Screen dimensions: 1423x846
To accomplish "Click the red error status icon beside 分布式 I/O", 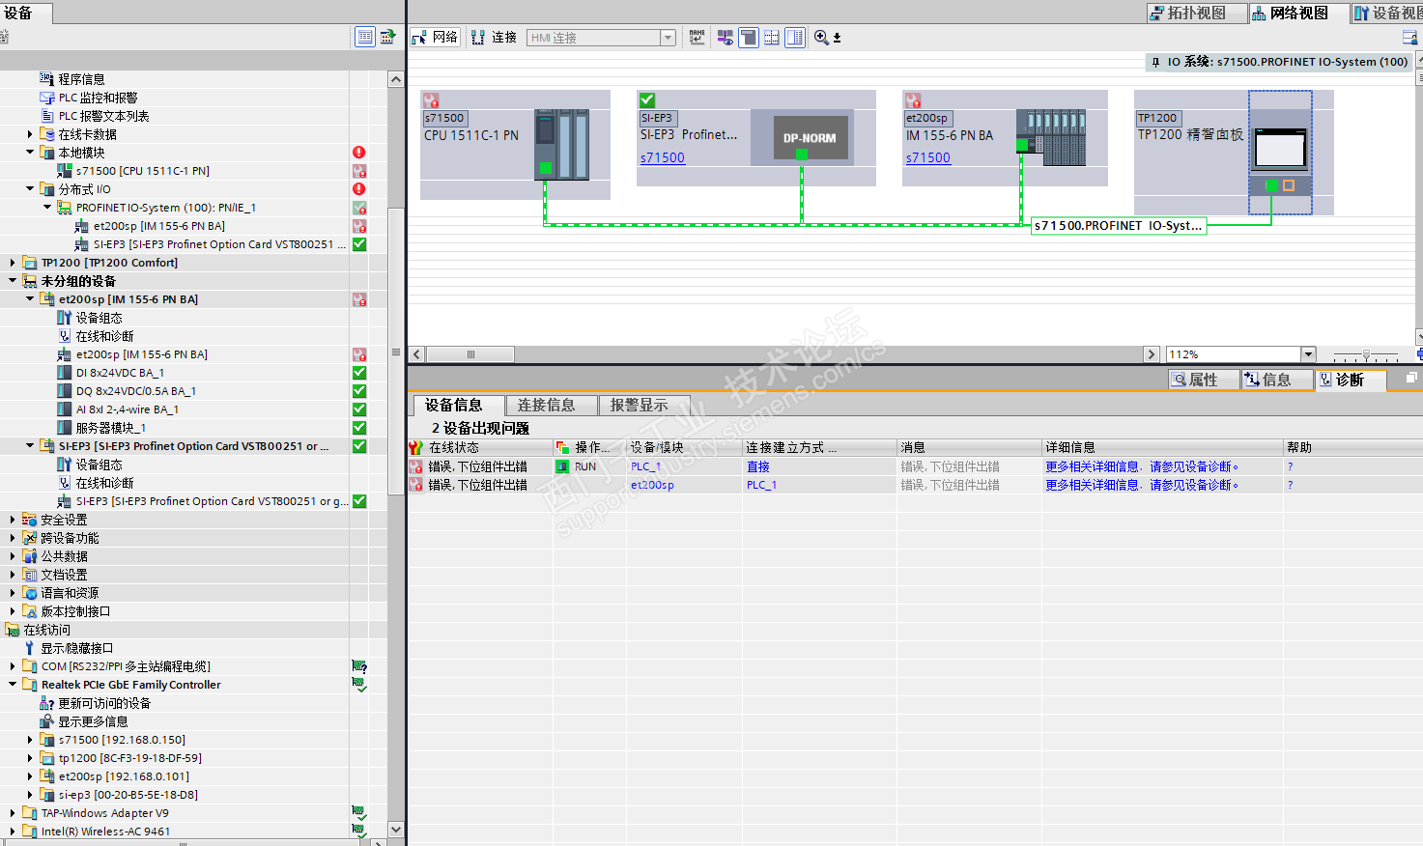I will point(359,189).
